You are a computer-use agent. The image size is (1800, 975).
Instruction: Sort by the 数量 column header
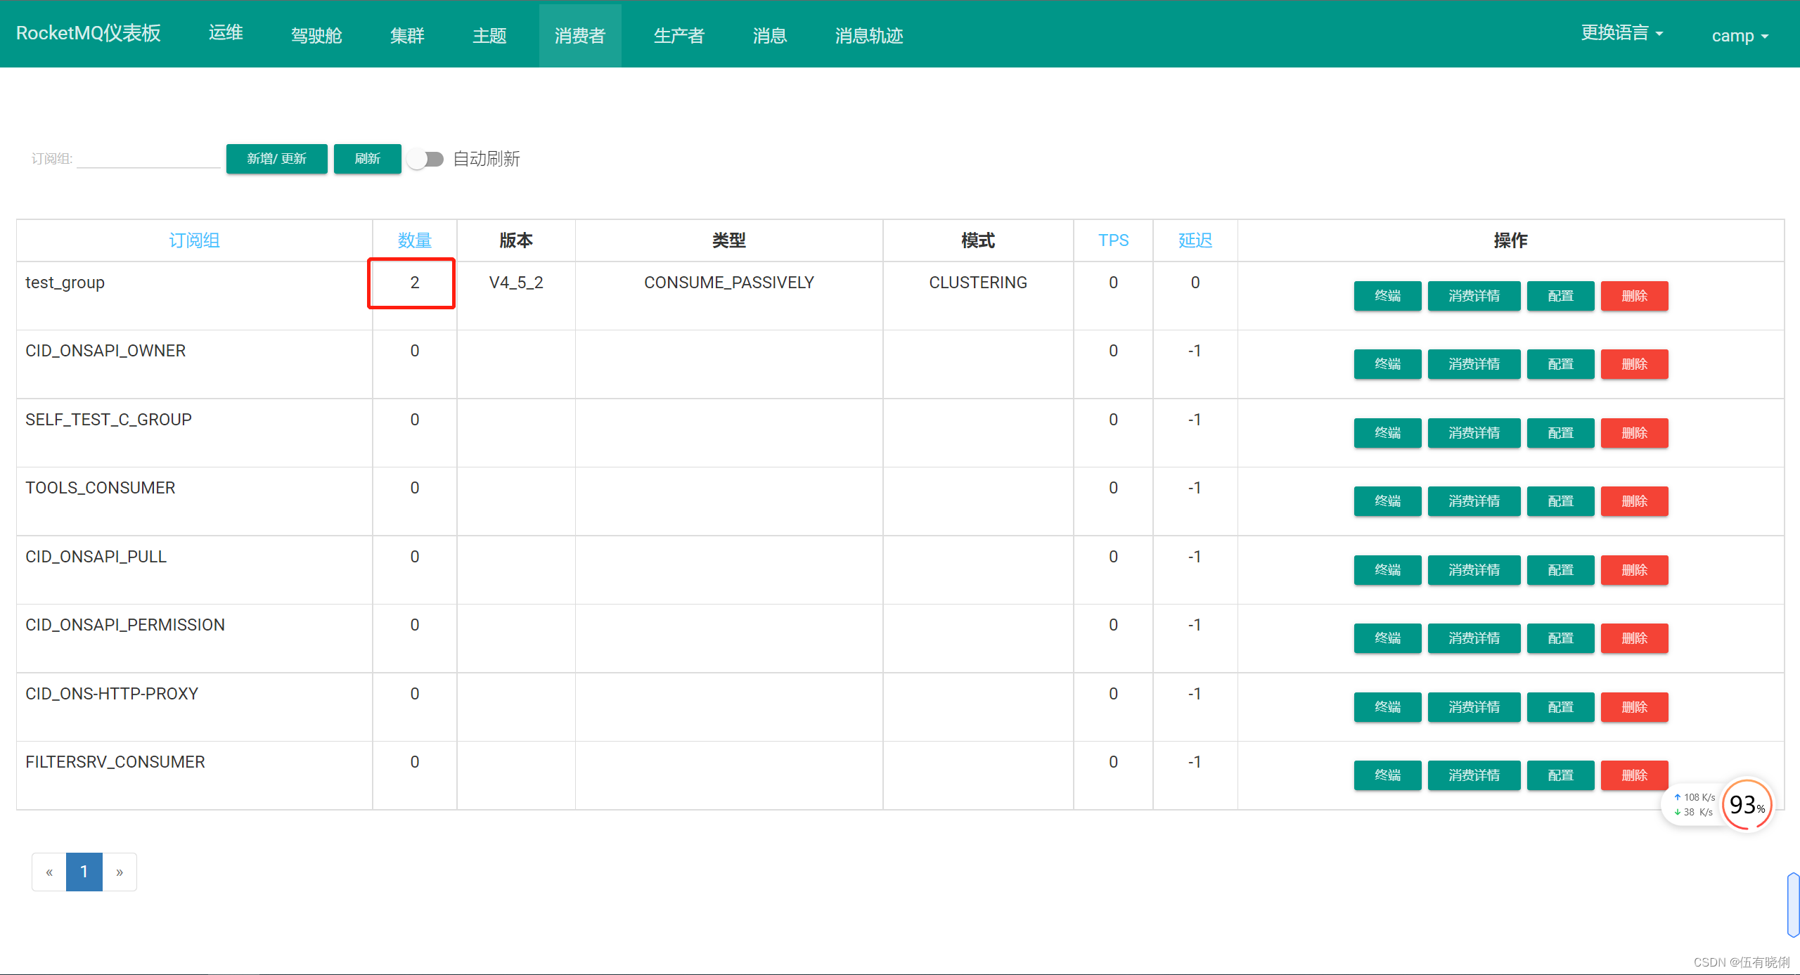click(x=414, y=240)
